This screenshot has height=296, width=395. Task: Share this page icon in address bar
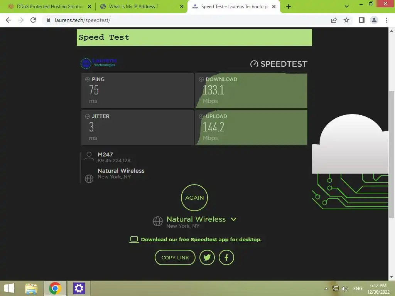coord(334,20)
